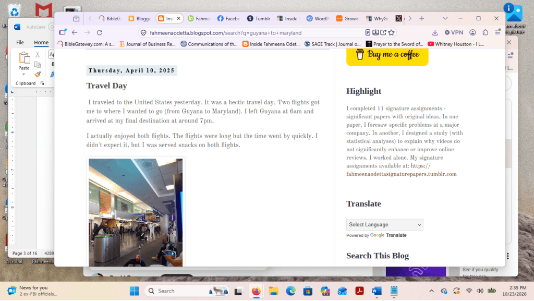
Task: Switch to the Blogger tab
Action: pos(140,18)
